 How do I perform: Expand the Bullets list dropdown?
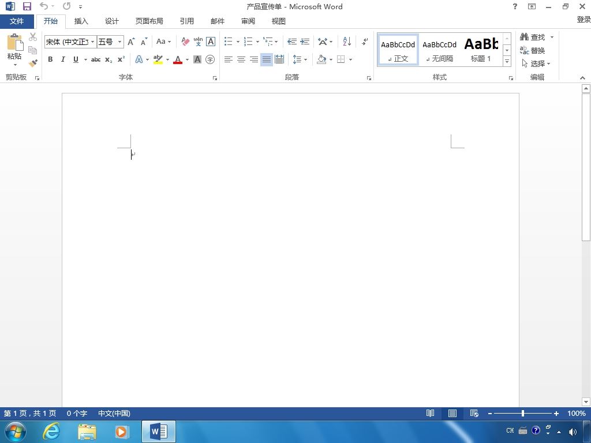coord(238,42)
